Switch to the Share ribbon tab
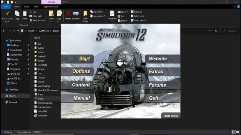 tap(26, 7)
